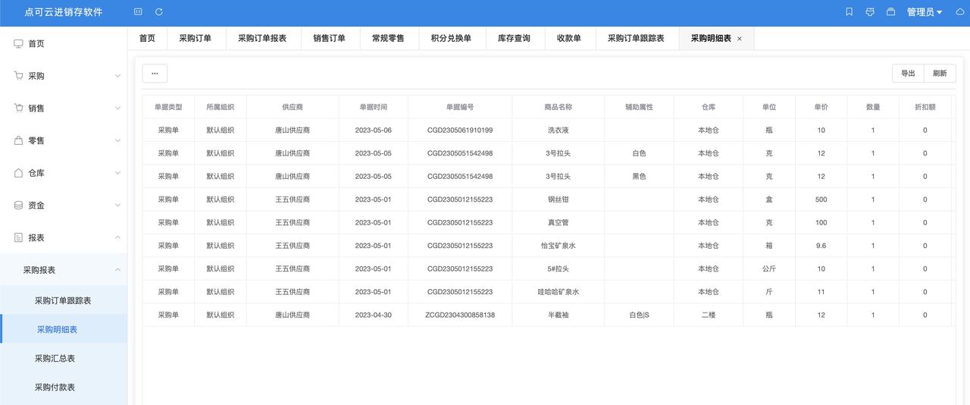Click the 供应商 column header
The width and height of the screenshot is (970, 405).
point(293,108)
